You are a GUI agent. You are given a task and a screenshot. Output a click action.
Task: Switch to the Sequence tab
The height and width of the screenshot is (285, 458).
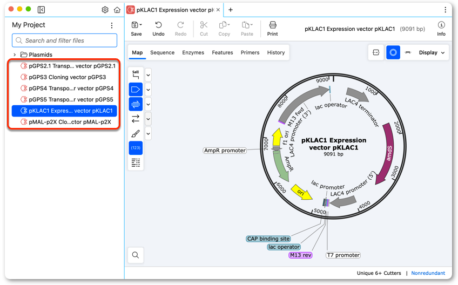(163, 52)
